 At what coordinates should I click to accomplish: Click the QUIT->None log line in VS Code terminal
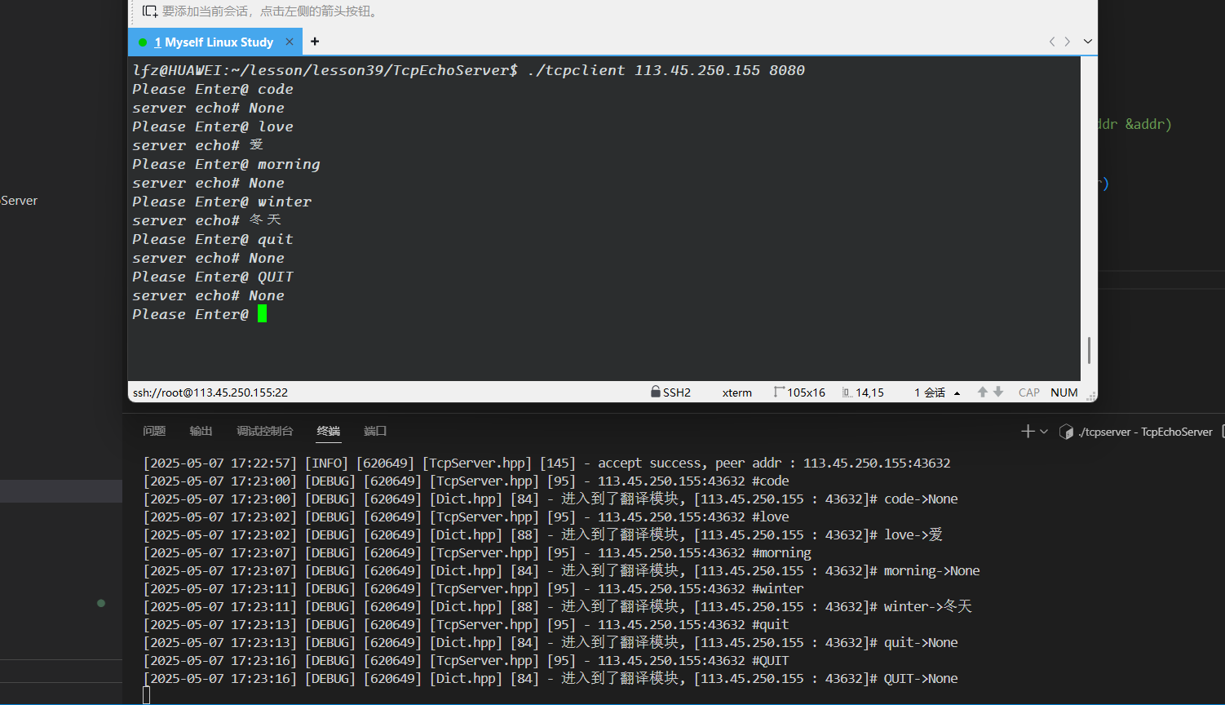click(551, 678)
